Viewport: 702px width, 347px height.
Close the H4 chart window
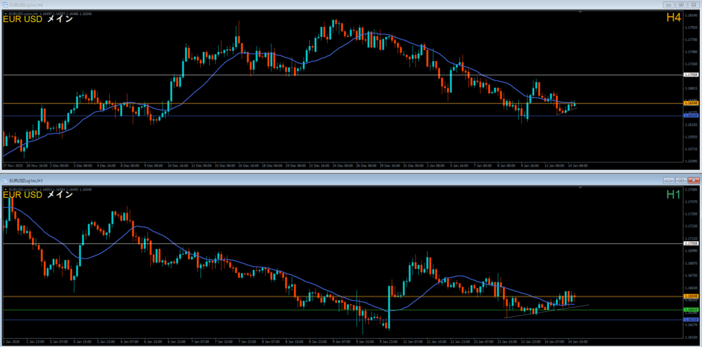[x=693, y=4]
